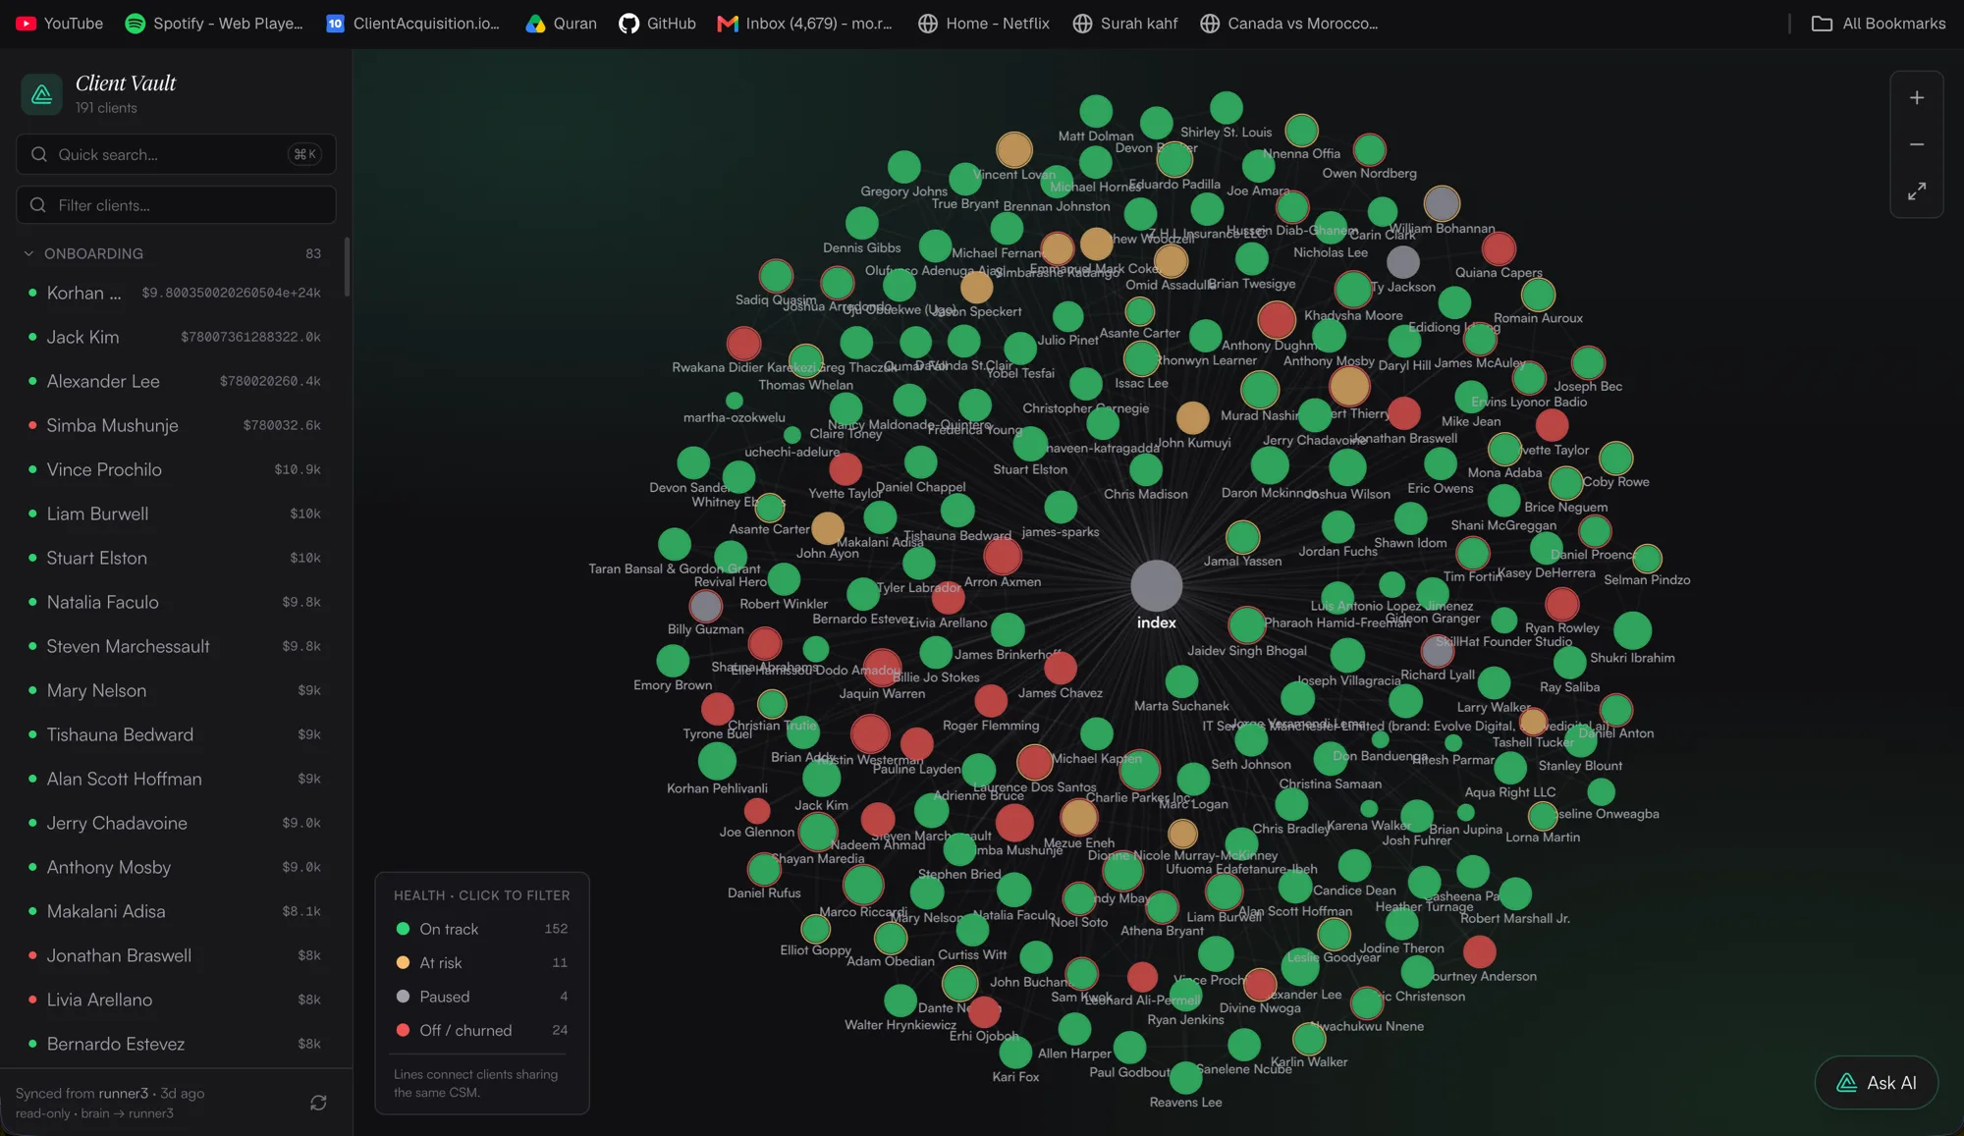The image size is (1964, 1136).
Task: Select Mary Nelson in sidebar list
Action: click(176, 690)
